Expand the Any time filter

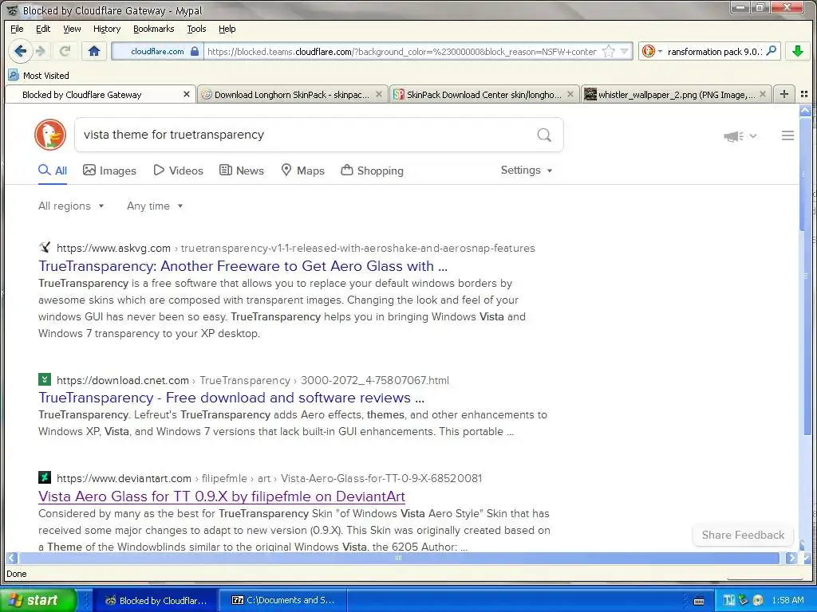155,206
